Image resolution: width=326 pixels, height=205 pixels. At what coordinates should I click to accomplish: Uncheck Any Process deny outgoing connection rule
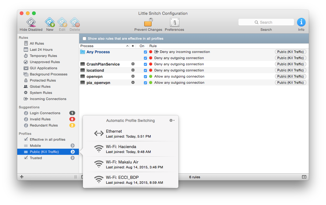pos(145,58)
